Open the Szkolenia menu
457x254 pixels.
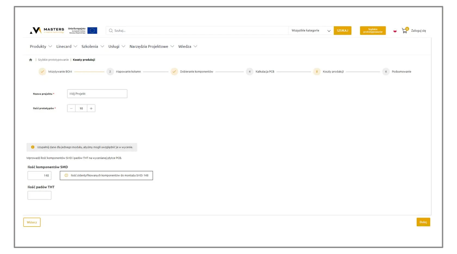coord(92,47)
